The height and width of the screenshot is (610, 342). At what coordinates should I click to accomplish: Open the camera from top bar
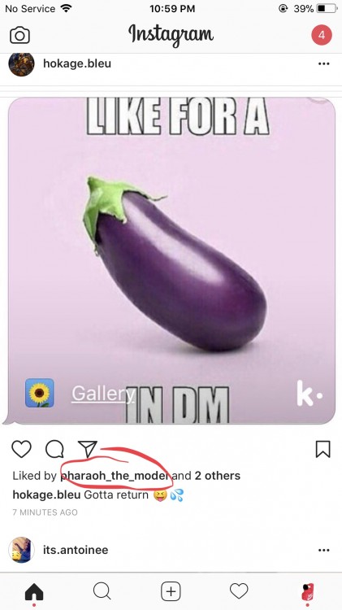coord(19,36)
